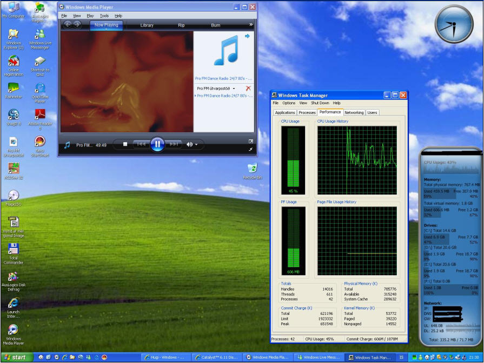The height and width of the screenshot is (363, 484).
Task: Launch the Nero StartSmart desktop shortcut
Action: tap(40, 146)
